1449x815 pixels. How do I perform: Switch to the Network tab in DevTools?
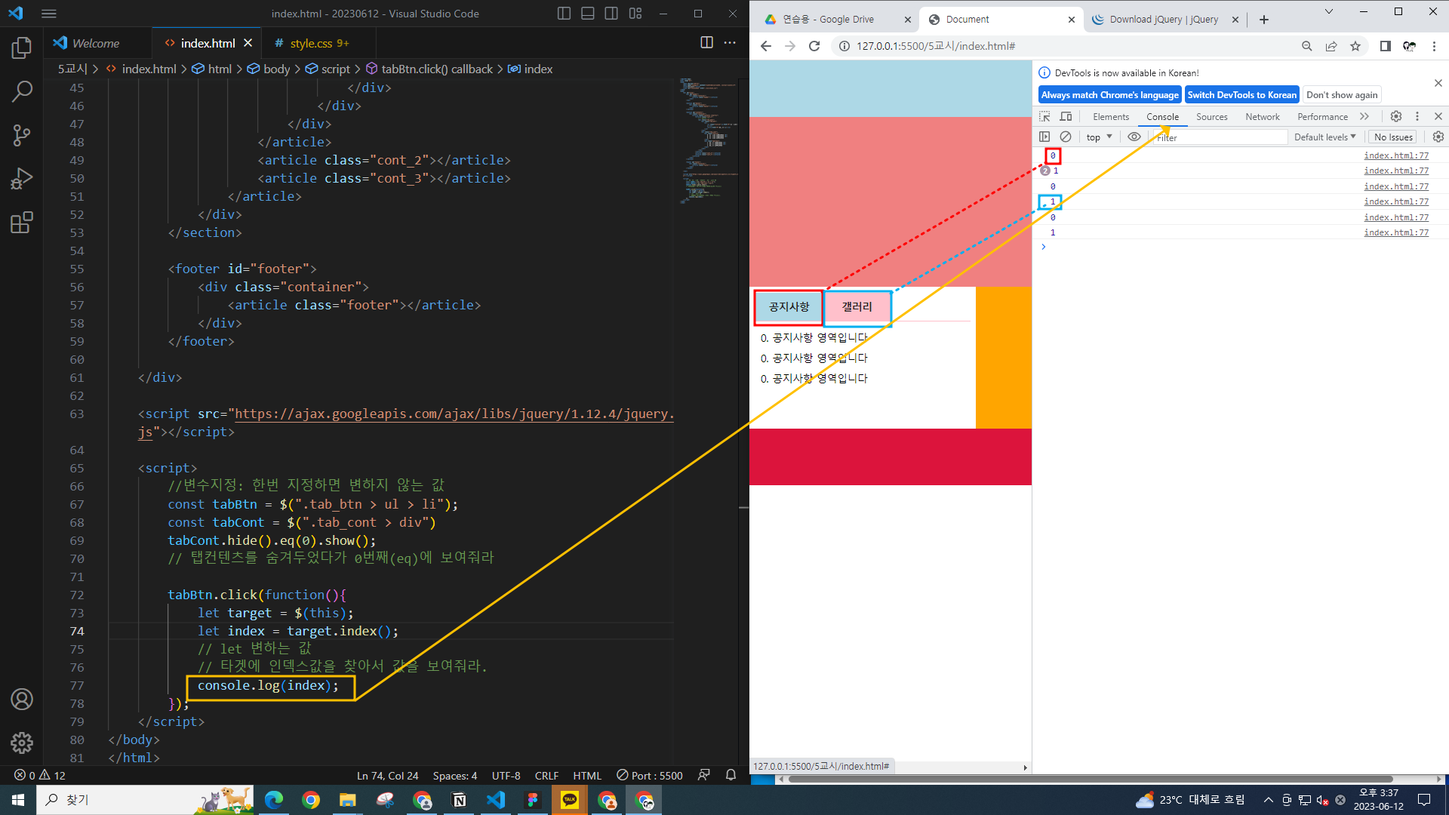[1262, 116]
